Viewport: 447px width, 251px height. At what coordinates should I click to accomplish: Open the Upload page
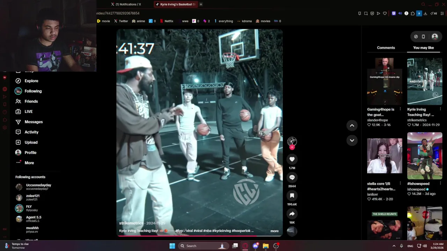point(26,142)
